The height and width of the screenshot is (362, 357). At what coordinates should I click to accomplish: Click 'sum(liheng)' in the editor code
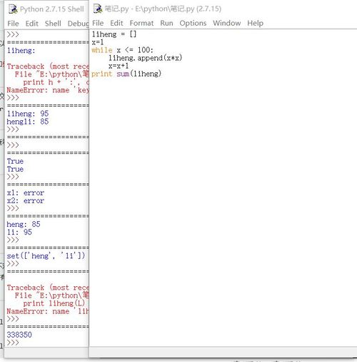click(139, 74)
